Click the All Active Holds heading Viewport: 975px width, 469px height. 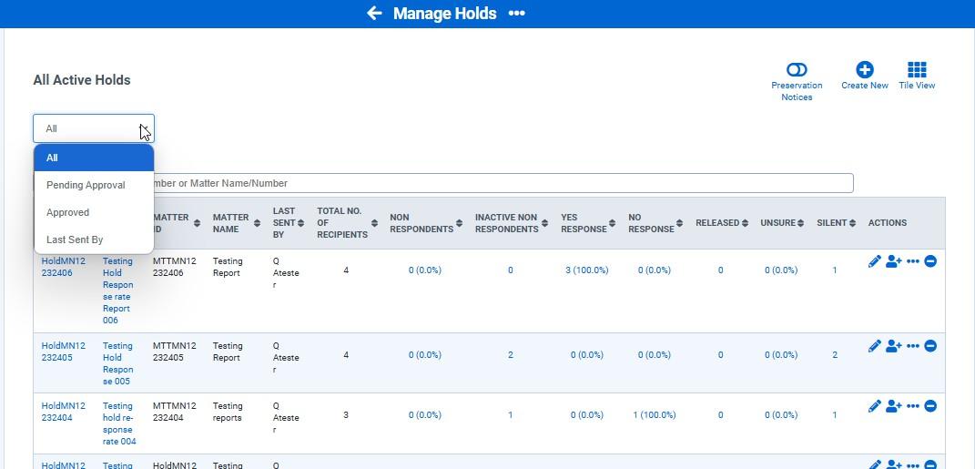(82, 80)
